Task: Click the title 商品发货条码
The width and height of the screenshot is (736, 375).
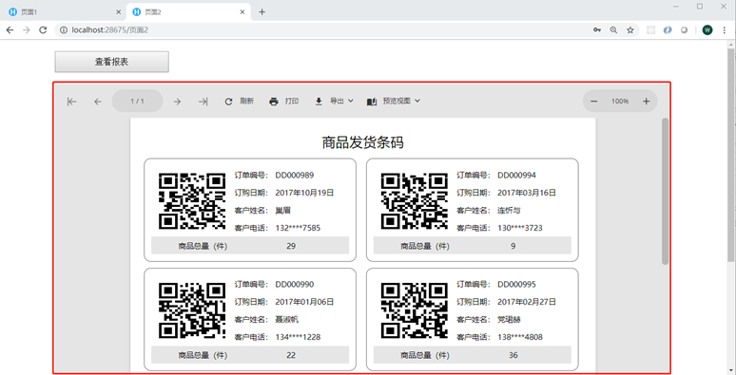Action: [x=363, y=142]
